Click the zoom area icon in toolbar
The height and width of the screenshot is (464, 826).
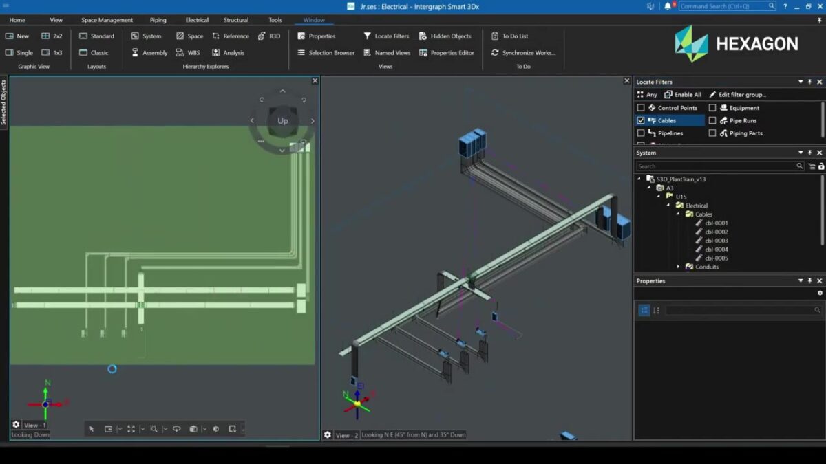tap(153, 428)
